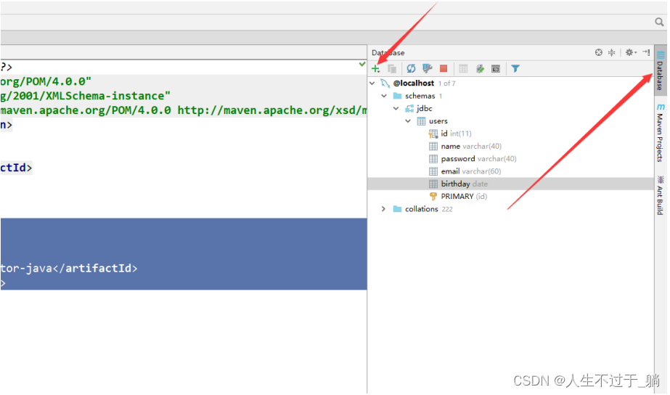
Task: Collapse the @localhost data source node
Action: click(x=372, y=84)
